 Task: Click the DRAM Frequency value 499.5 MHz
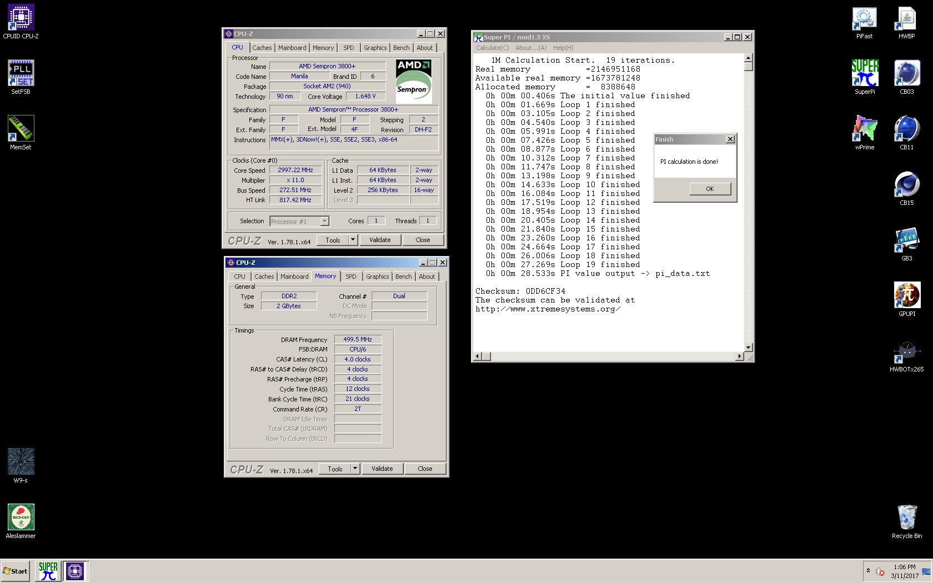pyautogui.click(x=358, y=339)
